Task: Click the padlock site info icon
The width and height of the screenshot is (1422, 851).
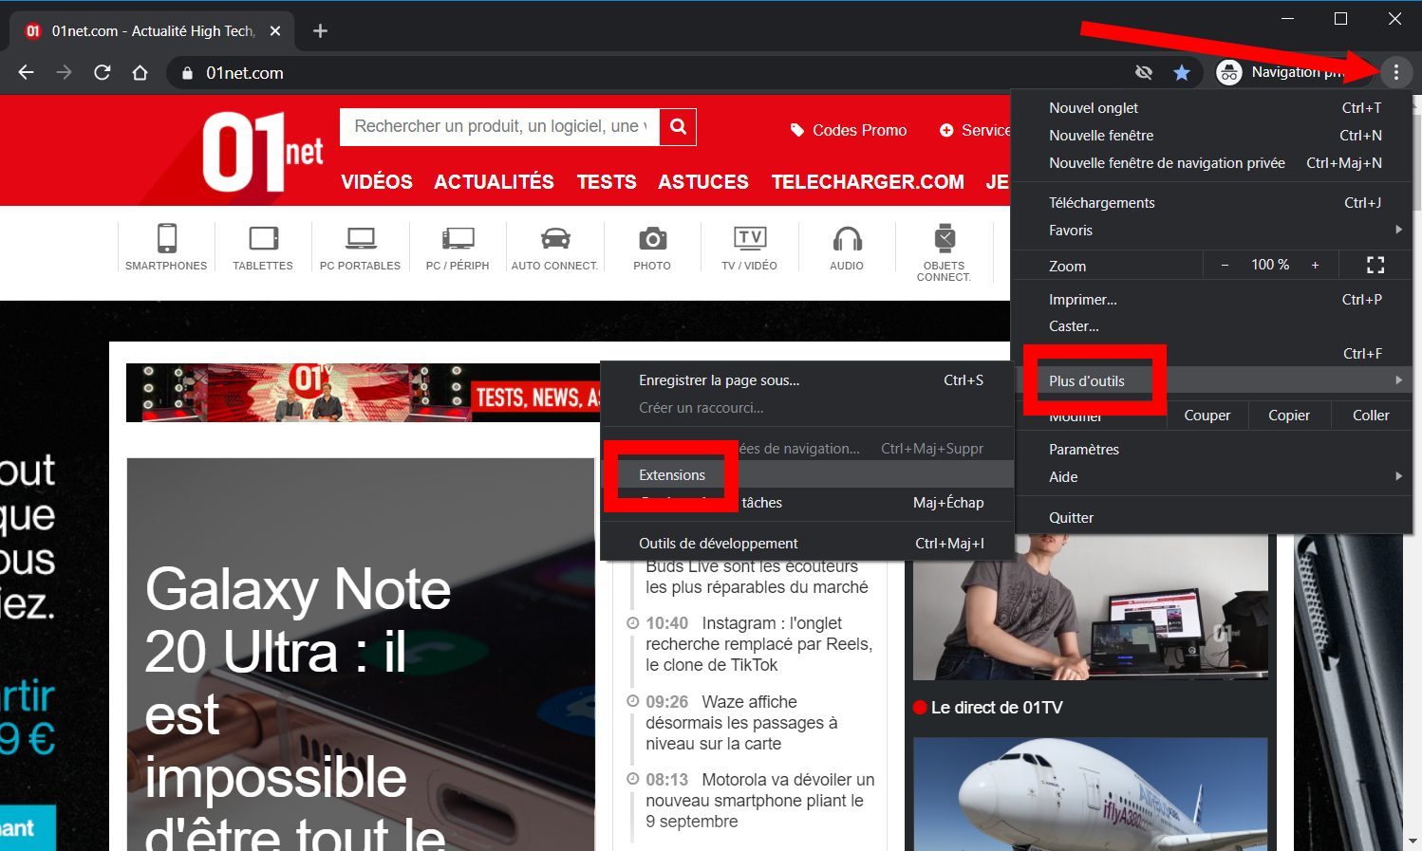Action: [187, 73]
